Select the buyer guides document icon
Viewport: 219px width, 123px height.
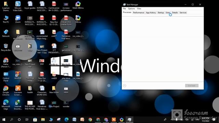click(x=30, y=5)
